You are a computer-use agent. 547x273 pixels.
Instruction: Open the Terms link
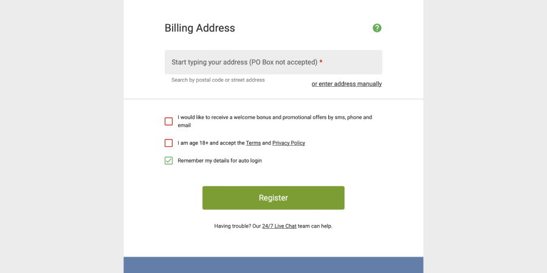click(253, 143)
